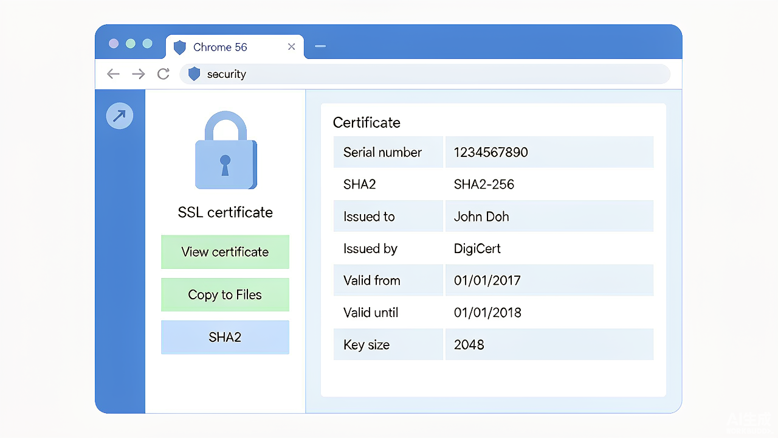778x438 pixels.
Task: Click the large padlock icon
Action: click(225, 150)
